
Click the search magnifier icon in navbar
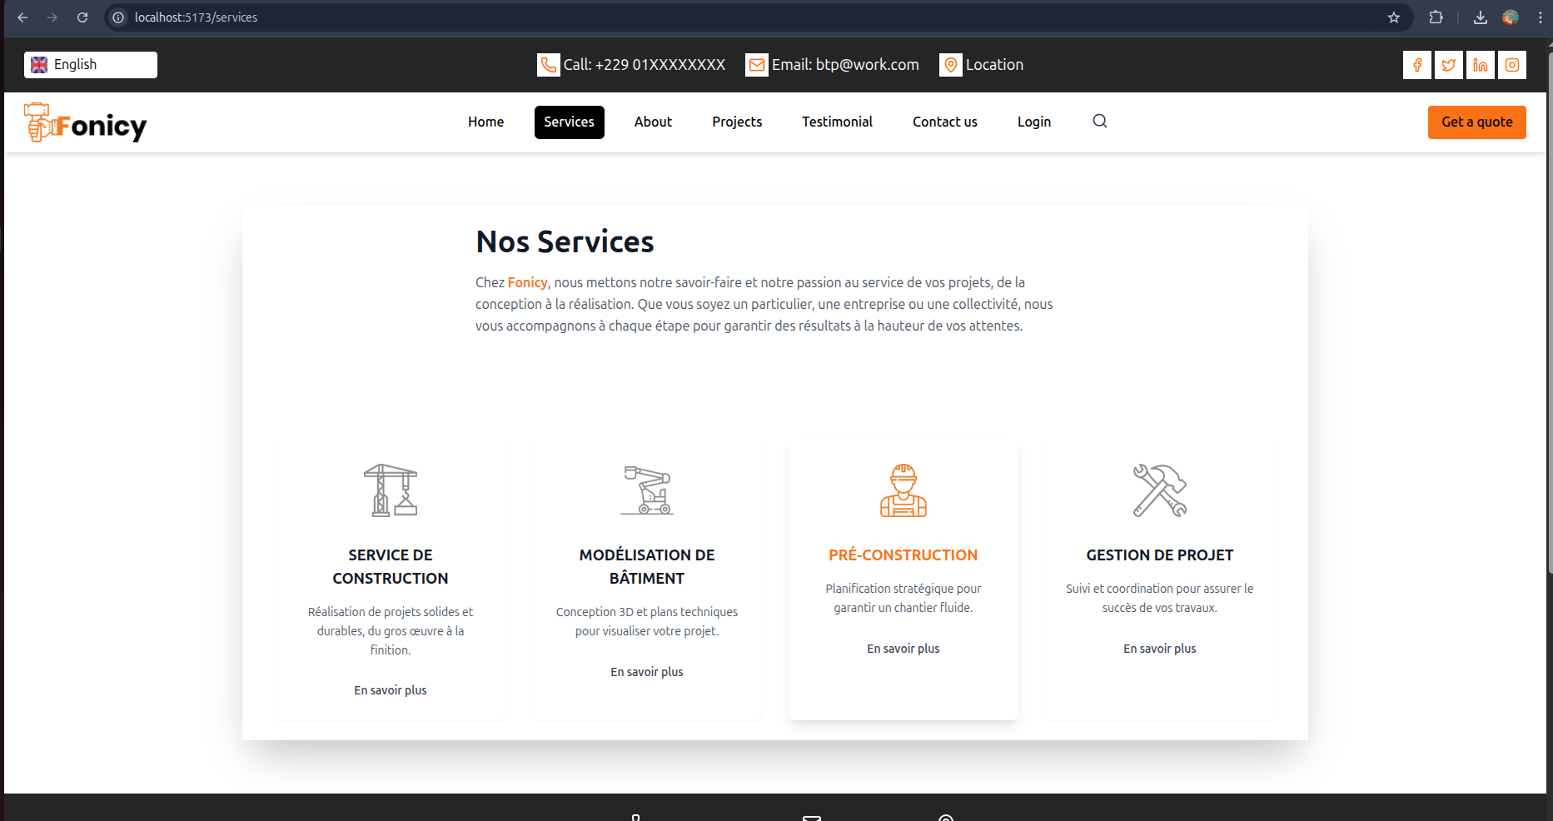[x=1100, y=122]
